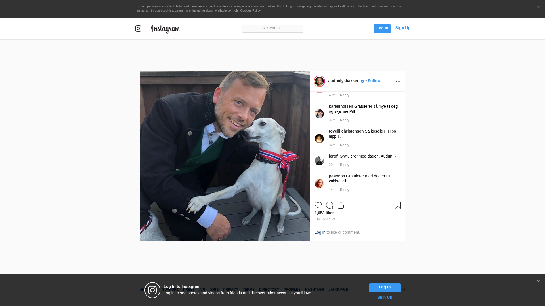This screenshot has width=545, height=306.
Task: Open the Sign Up link in header
Action: pos(403,28)
